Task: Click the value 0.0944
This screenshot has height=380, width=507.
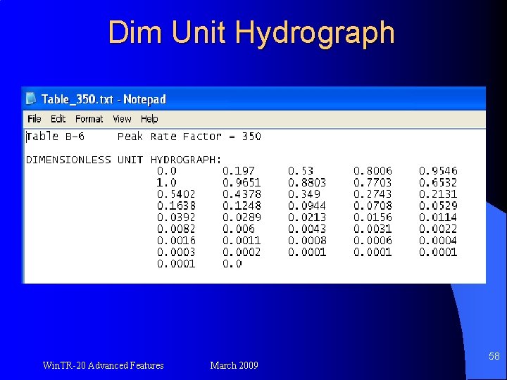Action: (x=307, y=205)
